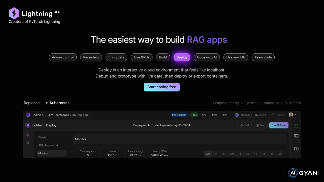Click the DISK usage indicator
The height and width of the screenshot is (182, 324).
(x=226, y=115)
